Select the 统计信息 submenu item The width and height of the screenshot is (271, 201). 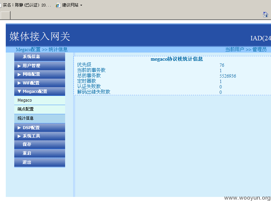[40, 118]
